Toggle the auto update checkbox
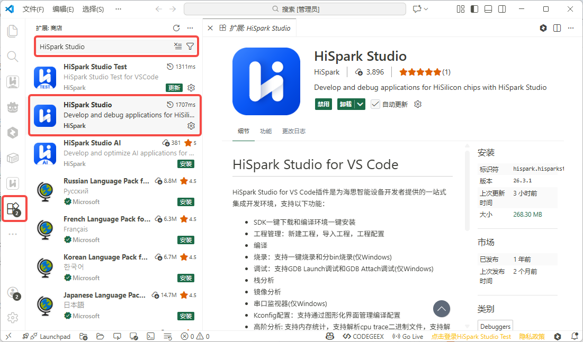Screen dimensions: 583x342 (375, 104)
